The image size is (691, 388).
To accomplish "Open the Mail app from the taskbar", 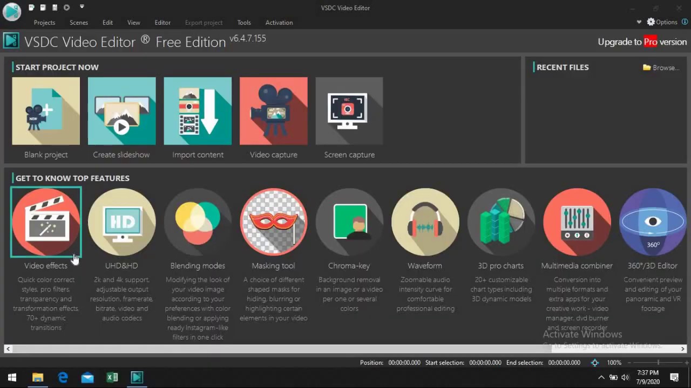I will (x=87, y=378).
